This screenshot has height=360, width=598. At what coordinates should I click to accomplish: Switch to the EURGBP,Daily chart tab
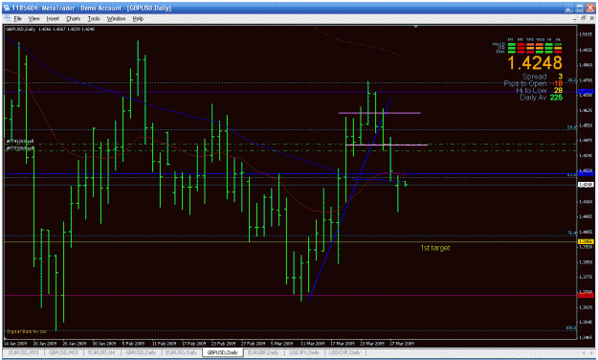pos(264,352)
